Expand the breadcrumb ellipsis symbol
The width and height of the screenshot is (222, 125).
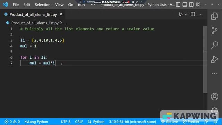click(x=65, y=23)
